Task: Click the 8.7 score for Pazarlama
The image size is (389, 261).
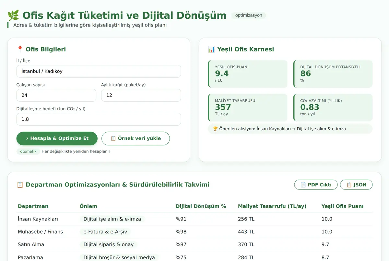Action: pos(325,257)
